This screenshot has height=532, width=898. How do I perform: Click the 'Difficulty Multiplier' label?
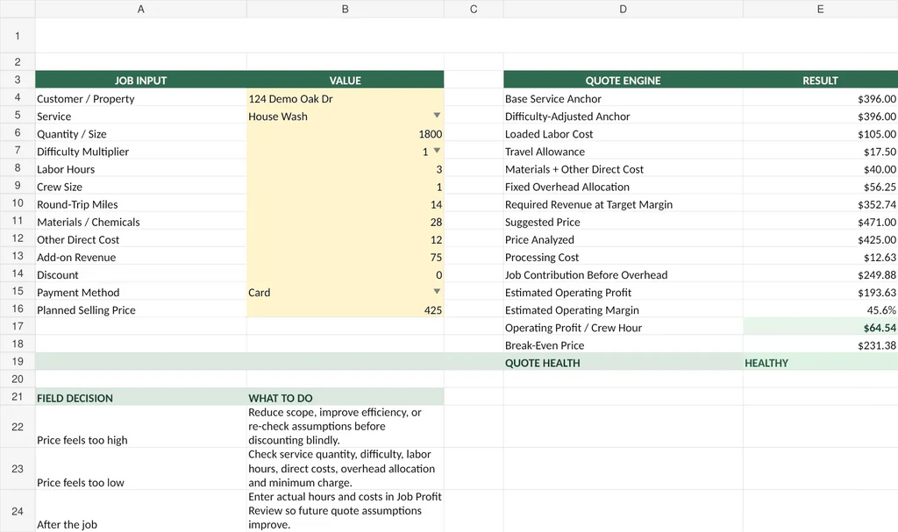point(82,151)
